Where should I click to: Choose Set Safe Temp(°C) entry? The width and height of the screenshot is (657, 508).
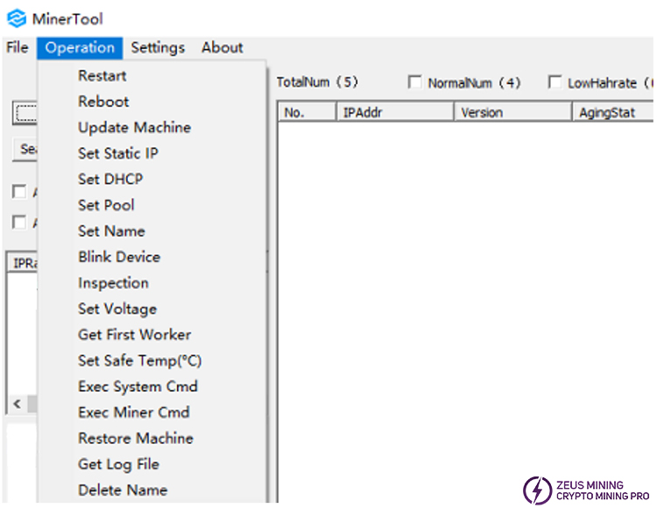point(139,361)
